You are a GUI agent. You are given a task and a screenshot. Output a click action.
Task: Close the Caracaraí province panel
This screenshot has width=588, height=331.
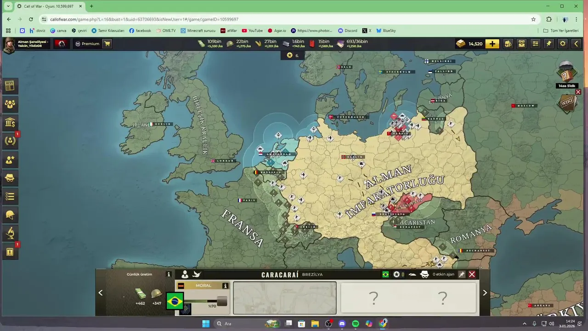pyautogui.click(x=472, y=274)
